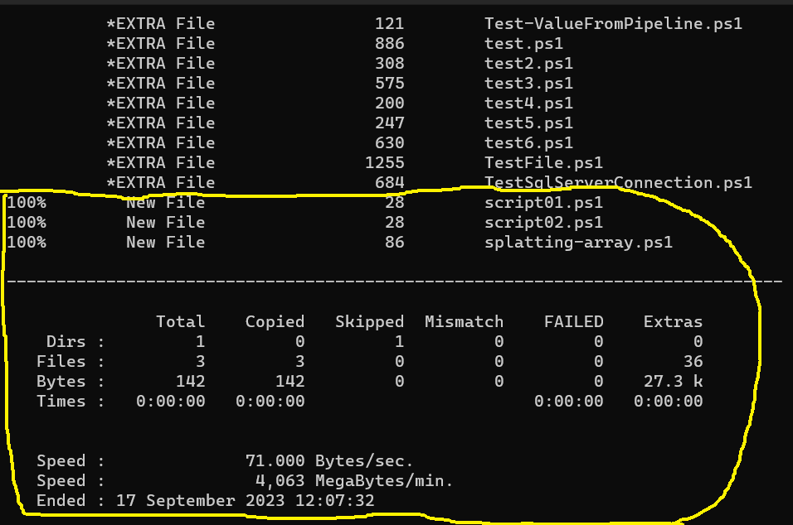Select the filename Test-ValueFromPipeline.ps1
The width and height of the screenshot is (793, 525).
tap(612, 23)
